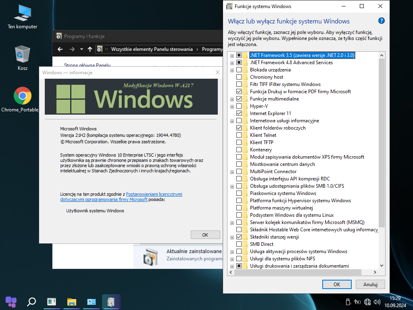This screenshot has height=310, width=413.
Task: Click Wszystkie elementy Panelu sterowania breadcrumb
Action: 152,49
